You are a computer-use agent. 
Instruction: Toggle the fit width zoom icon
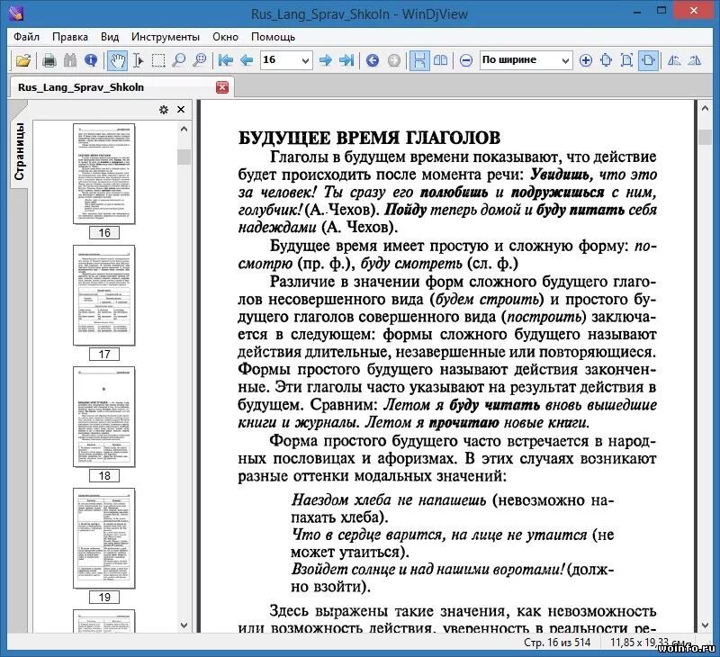(x=648, y=60)
